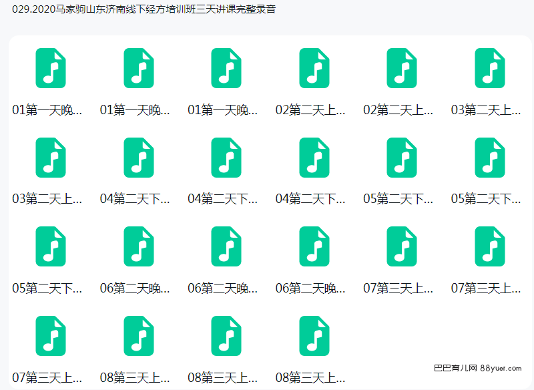Select the first 06第二天晚 audio file icon
534x390 pixels.
[139, 246]
